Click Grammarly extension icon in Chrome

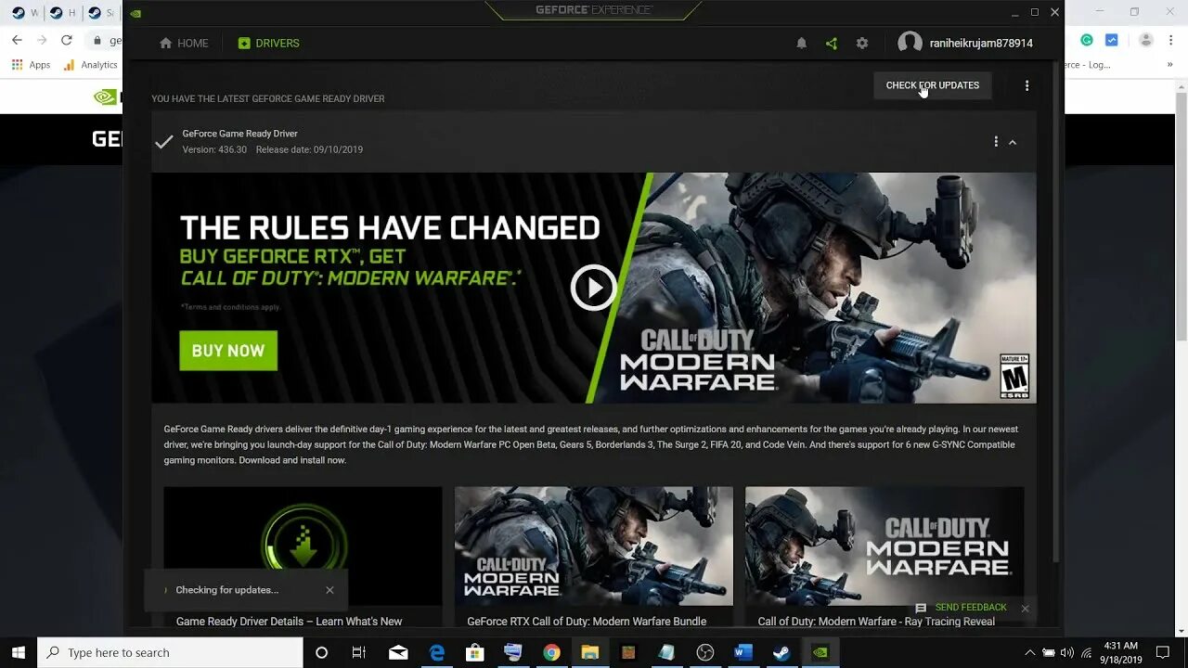(1087, 40)
